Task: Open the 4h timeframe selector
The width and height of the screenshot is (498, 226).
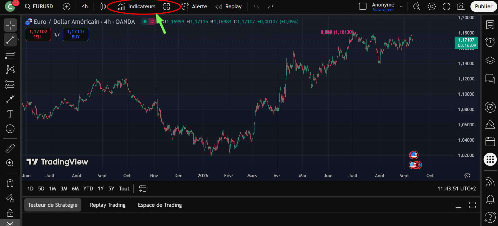Action: 85,6
